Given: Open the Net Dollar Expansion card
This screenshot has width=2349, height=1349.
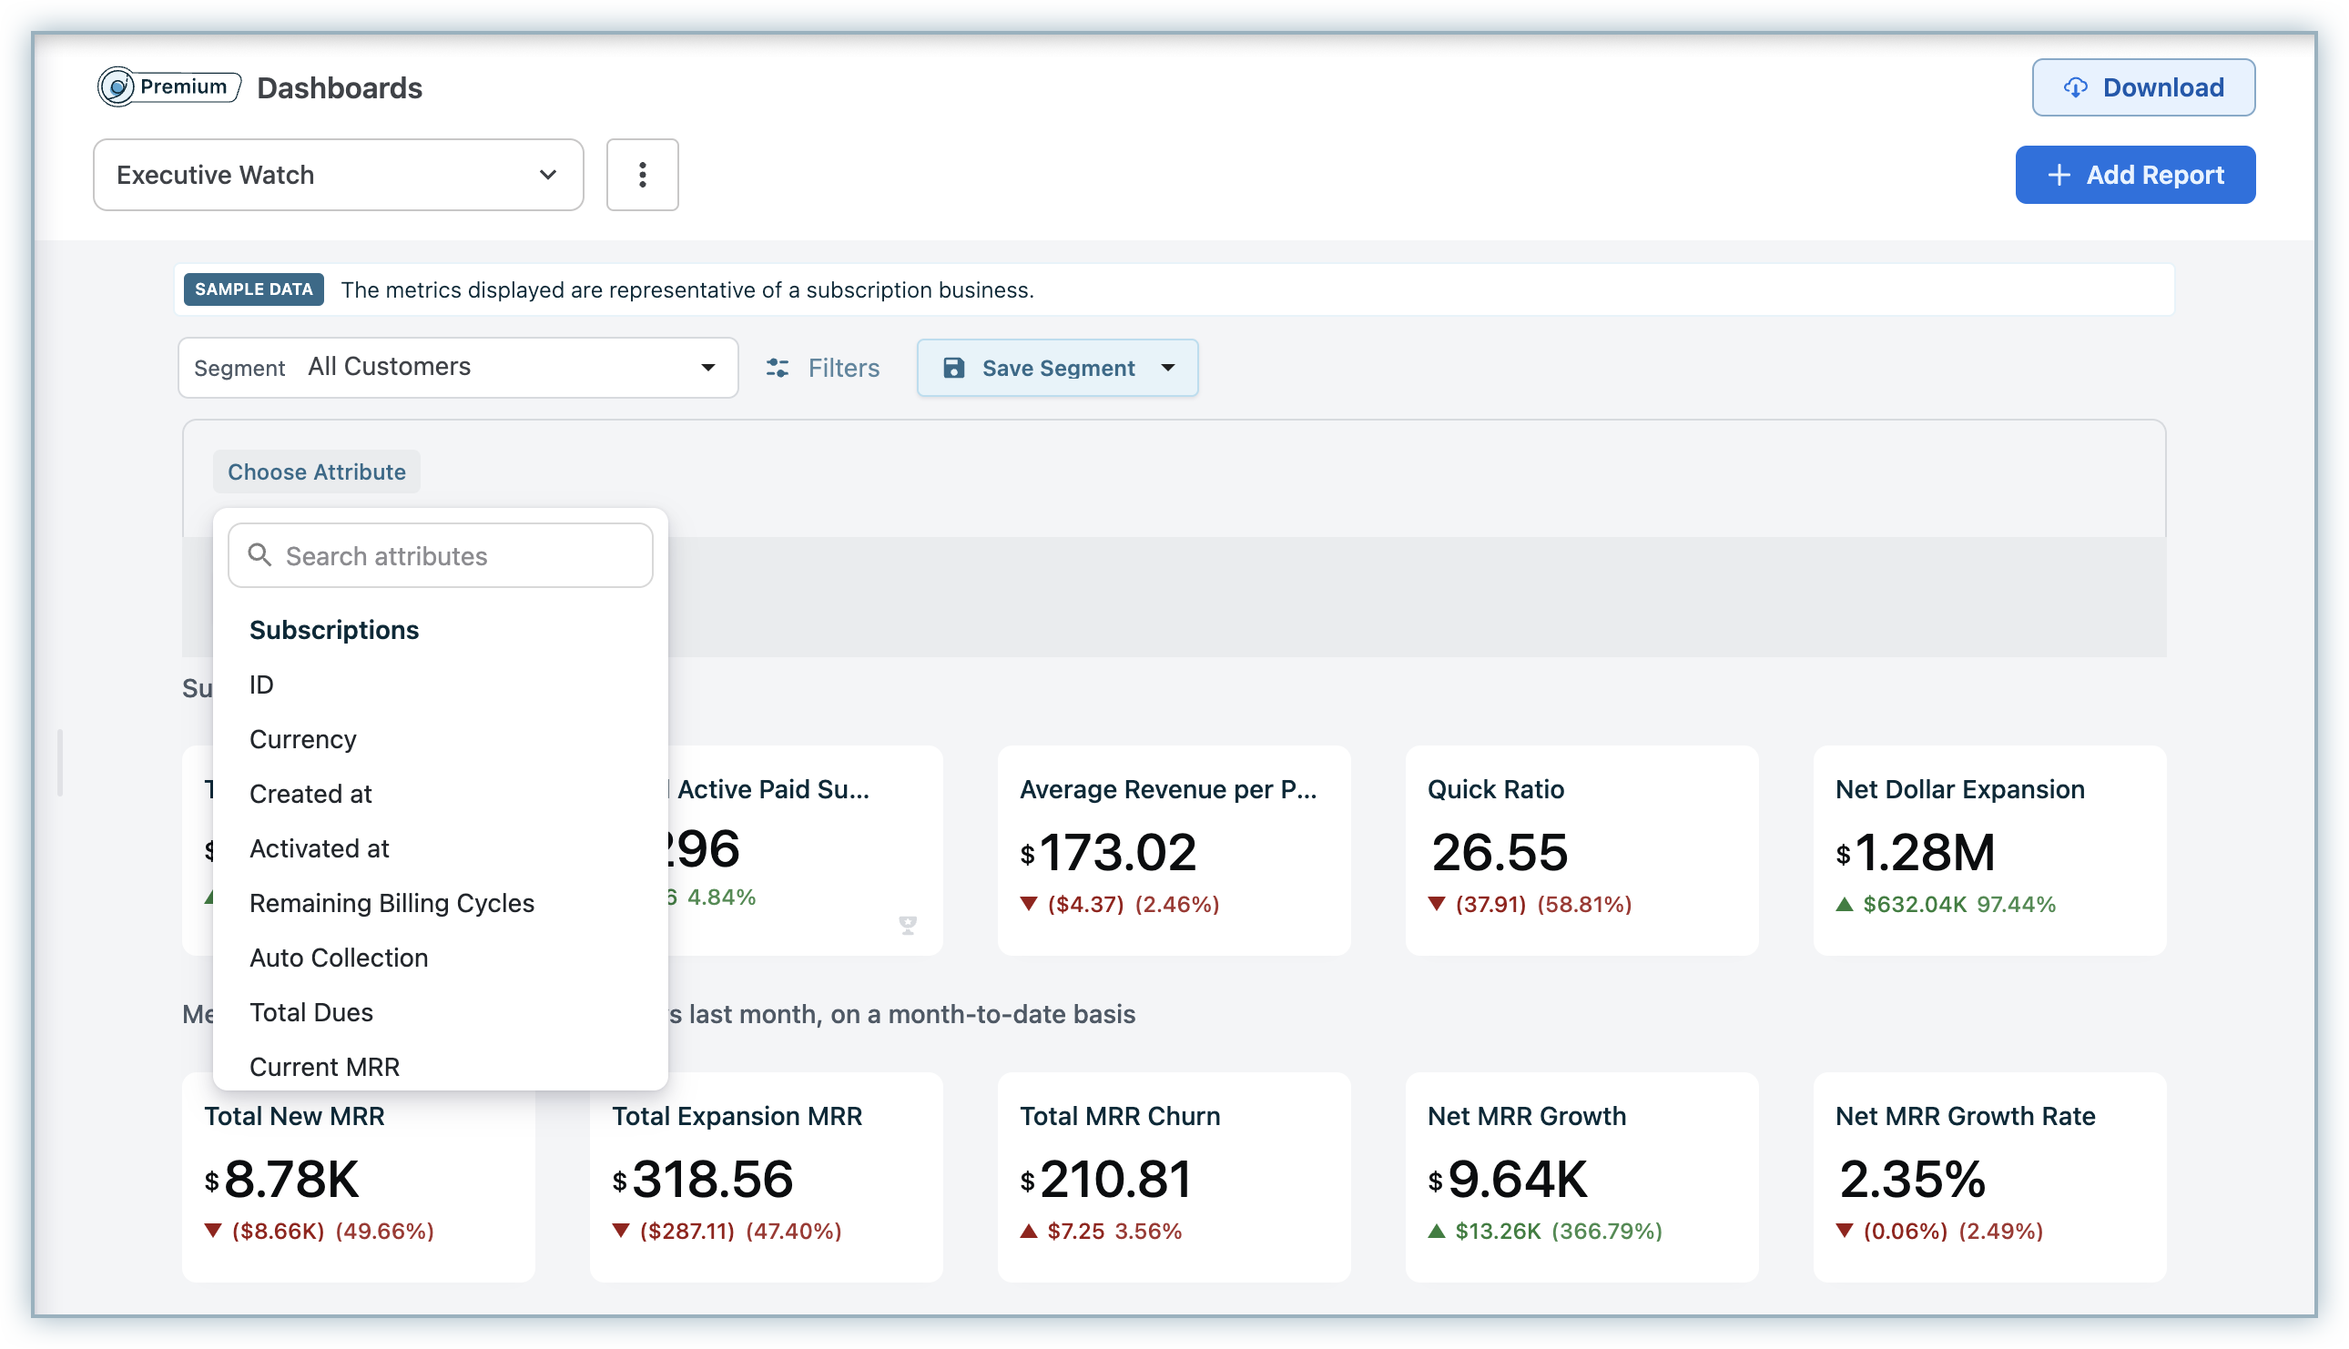Looking at the screenshot, I should point(1988,849).
